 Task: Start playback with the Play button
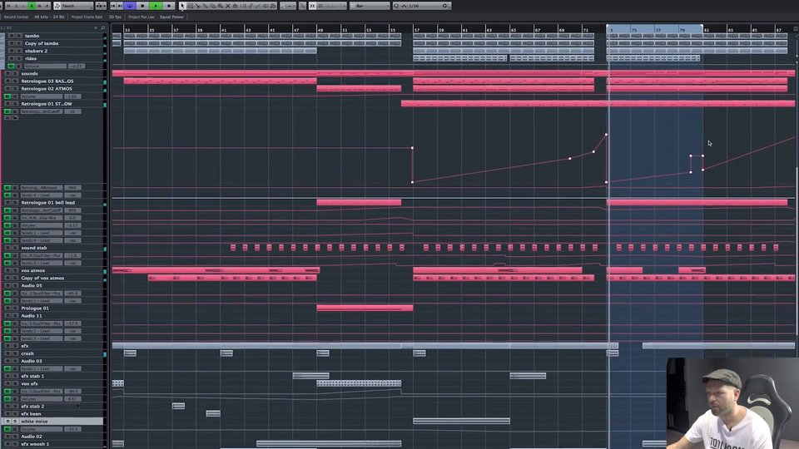[x=156, y=6]
